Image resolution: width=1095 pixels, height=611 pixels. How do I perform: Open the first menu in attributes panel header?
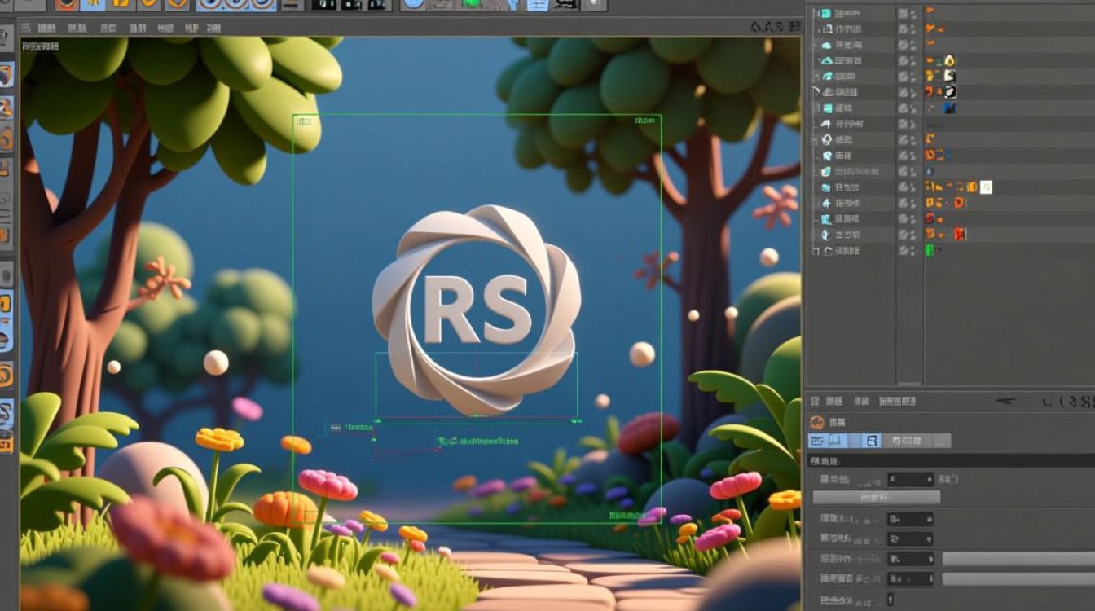tap(815, 401)
